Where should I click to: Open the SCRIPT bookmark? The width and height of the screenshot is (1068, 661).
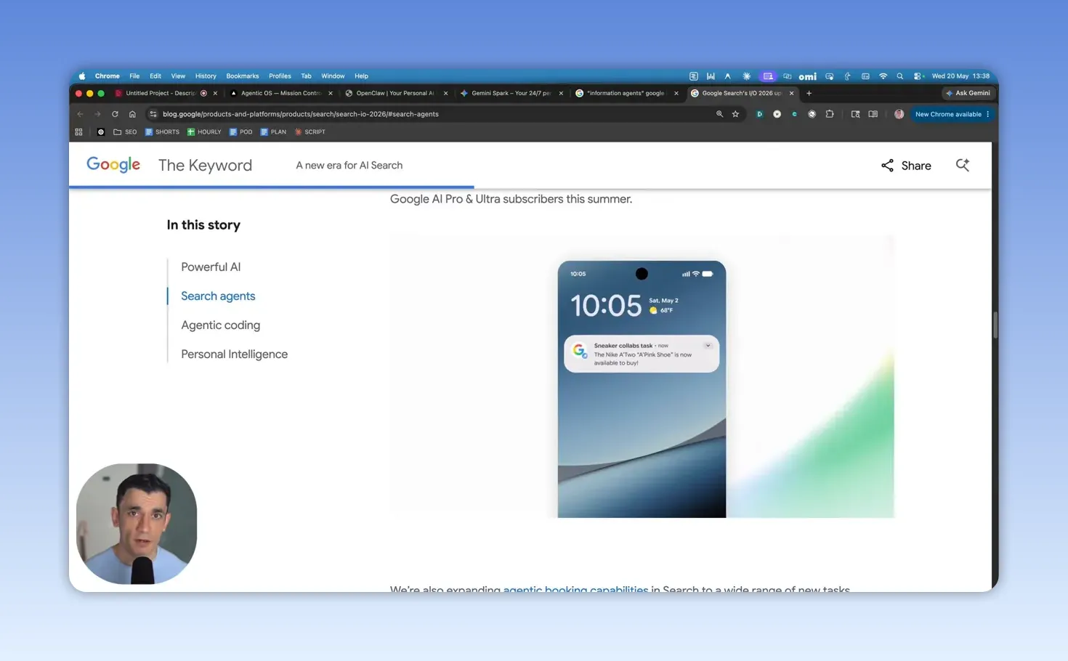tap(310, 132)
